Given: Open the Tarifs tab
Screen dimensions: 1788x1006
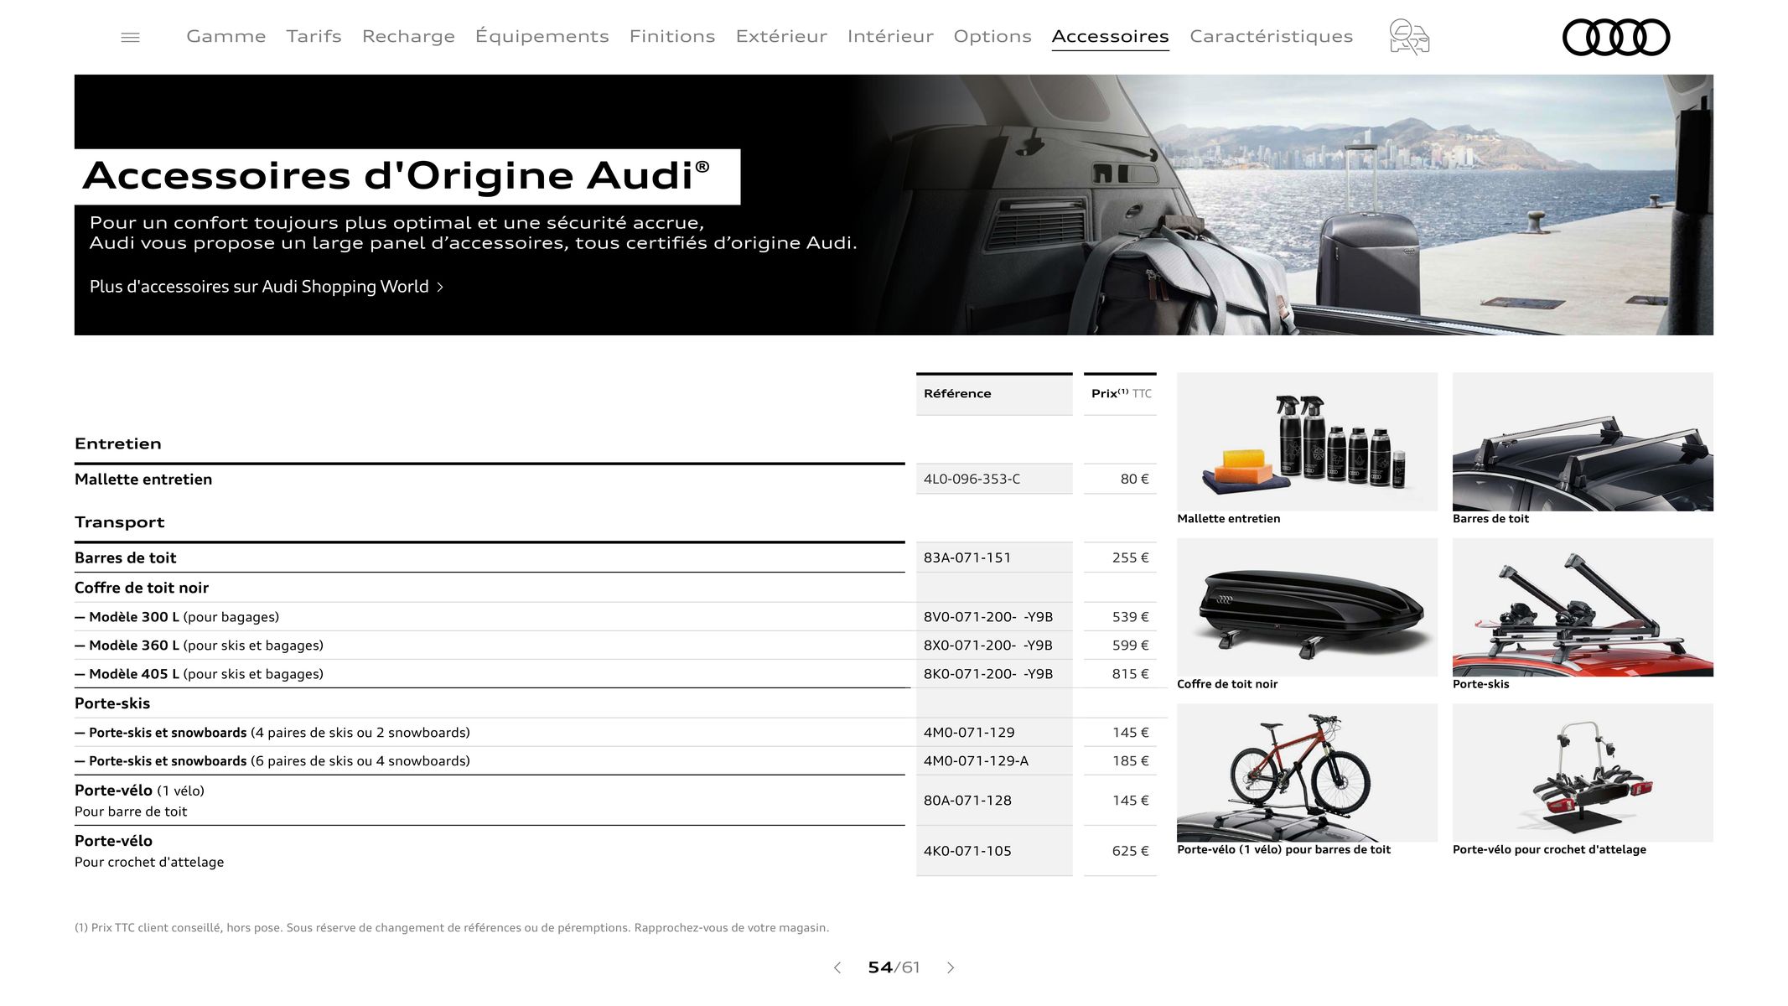Looking at the screenshot, I should (314, 36).
